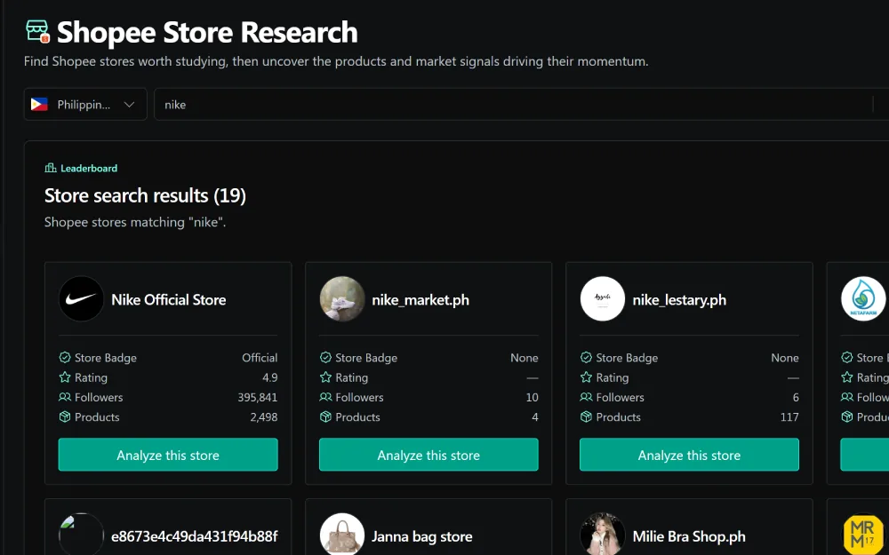Analyze the Nike Official Store

168,455
